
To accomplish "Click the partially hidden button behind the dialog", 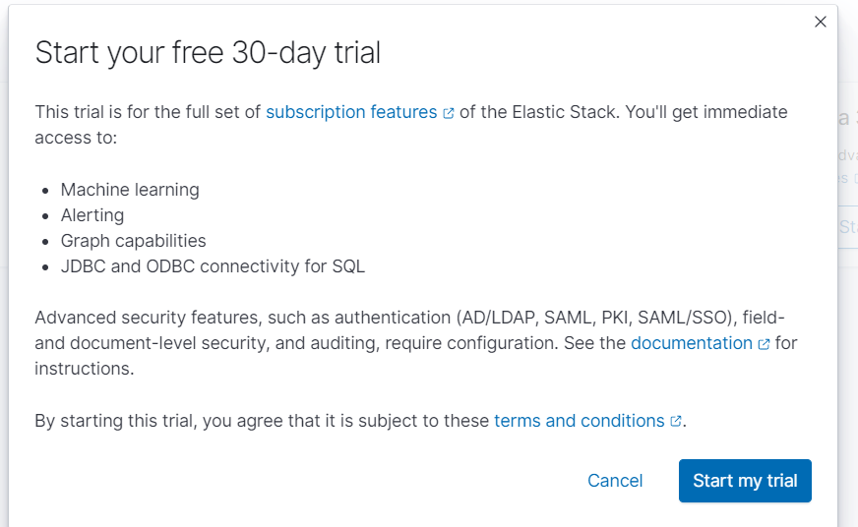I will (847, 227).
